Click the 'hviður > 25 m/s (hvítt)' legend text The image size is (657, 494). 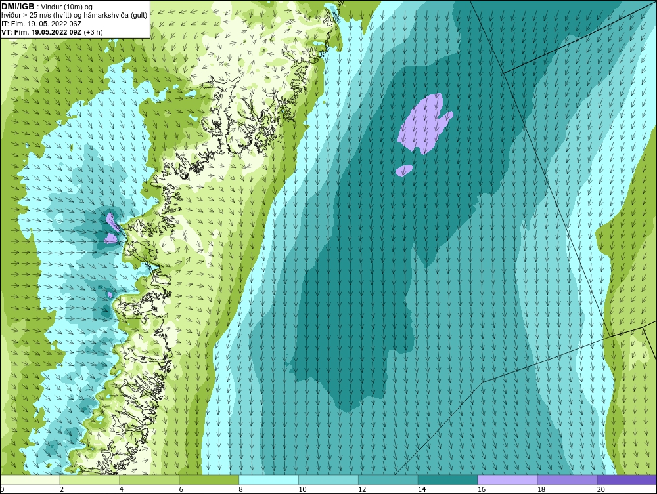36,15
